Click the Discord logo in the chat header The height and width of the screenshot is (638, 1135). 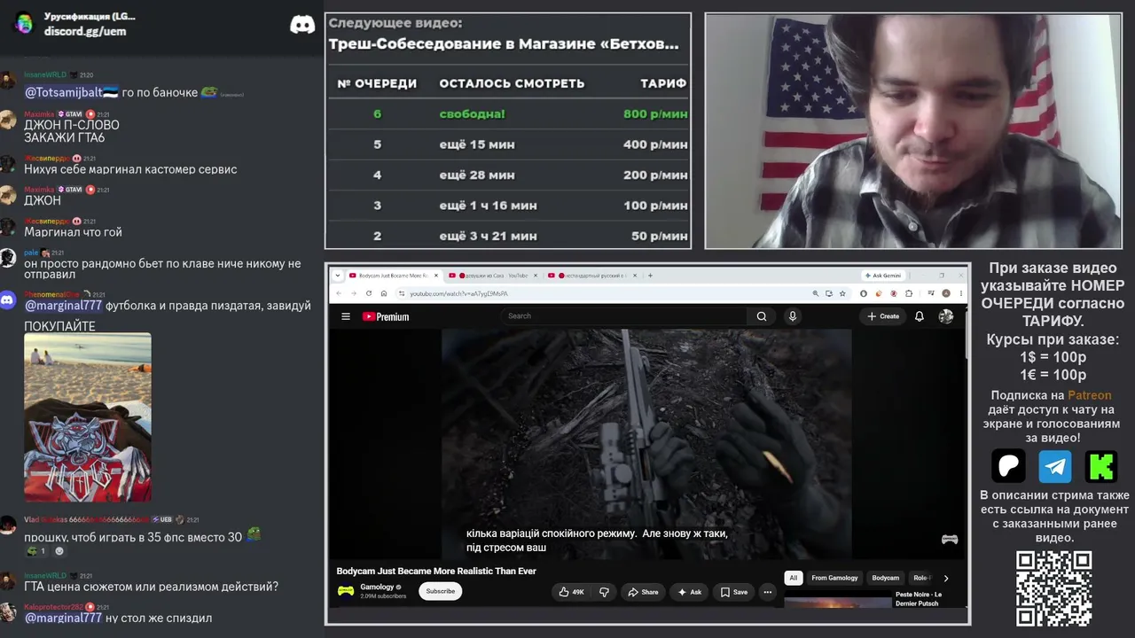click(x=302, y=25)
